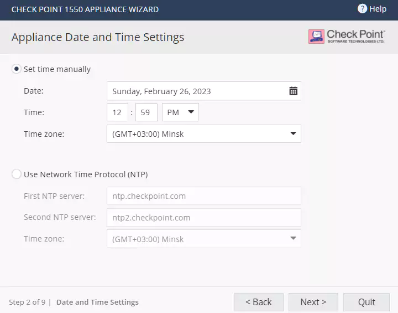Click the 'Step 2 of 9' indicator
This screenshot has width=398, height=313.
point(27,302)
